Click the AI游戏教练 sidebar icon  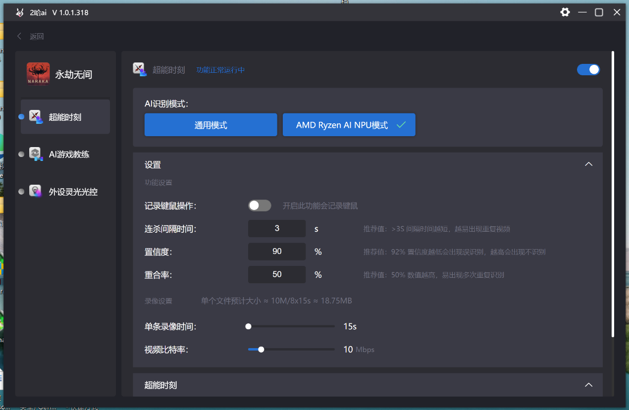tap(35, 154)
